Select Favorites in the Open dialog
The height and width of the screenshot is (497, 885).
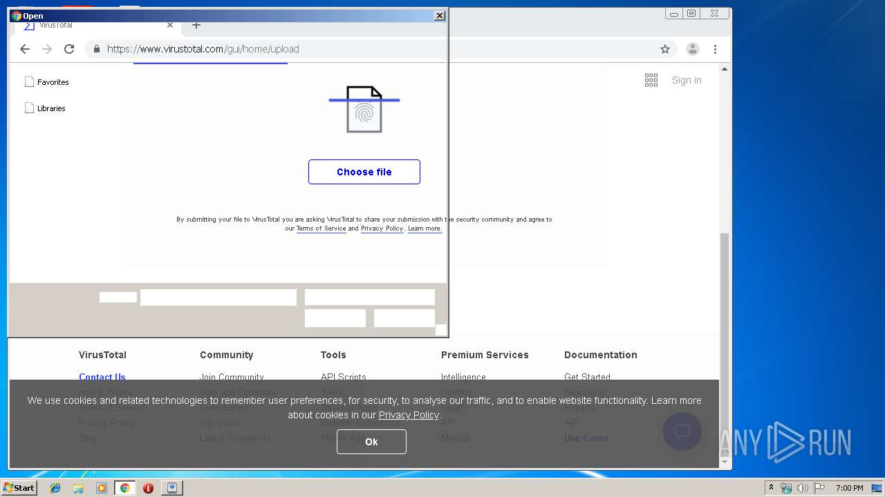47,82
